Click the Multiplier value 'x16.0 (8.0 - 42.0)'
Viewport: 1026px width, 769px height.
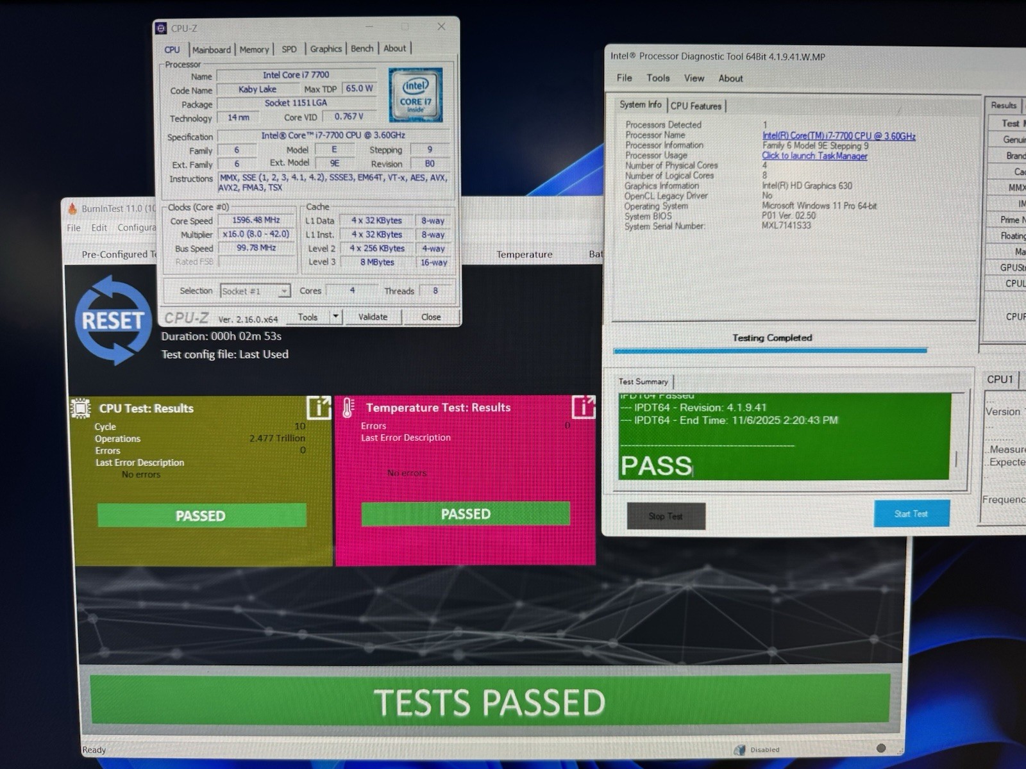click(x=256, y=234)
